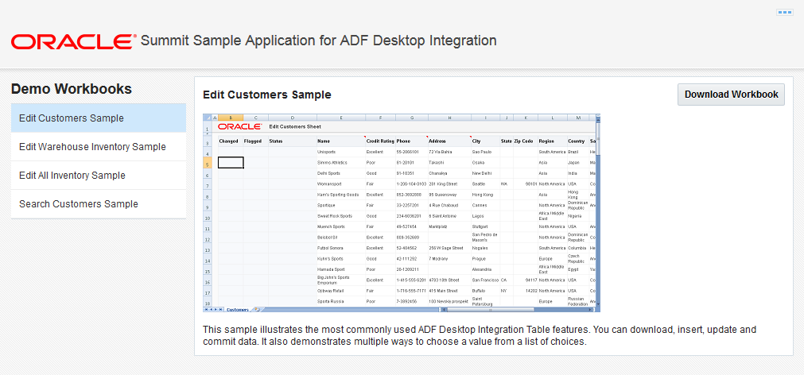Click the Download Workbook button
The image size is (804, 375).
[731, 95]
